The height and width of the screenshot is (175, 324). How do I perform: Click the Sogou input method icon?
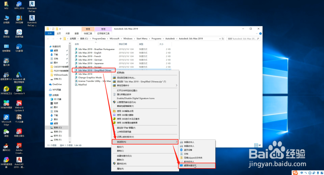(295, 173)
